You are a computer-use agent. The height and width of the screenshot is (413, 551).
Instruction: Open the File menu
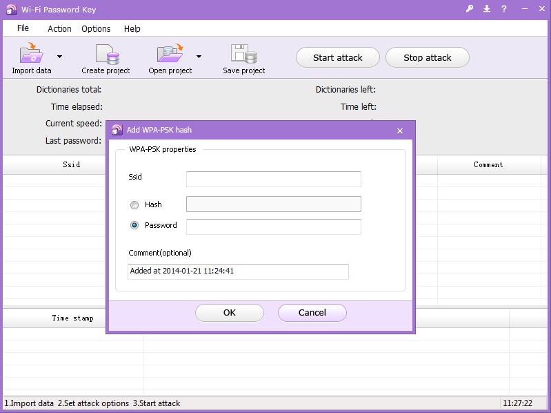(23, 28)
